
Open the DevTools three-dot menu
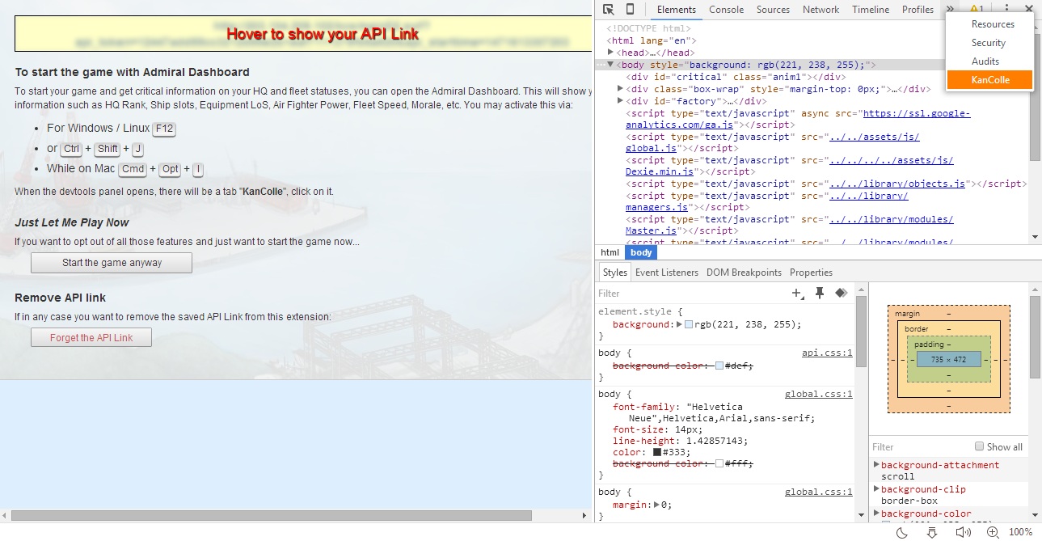[1007, 10]
